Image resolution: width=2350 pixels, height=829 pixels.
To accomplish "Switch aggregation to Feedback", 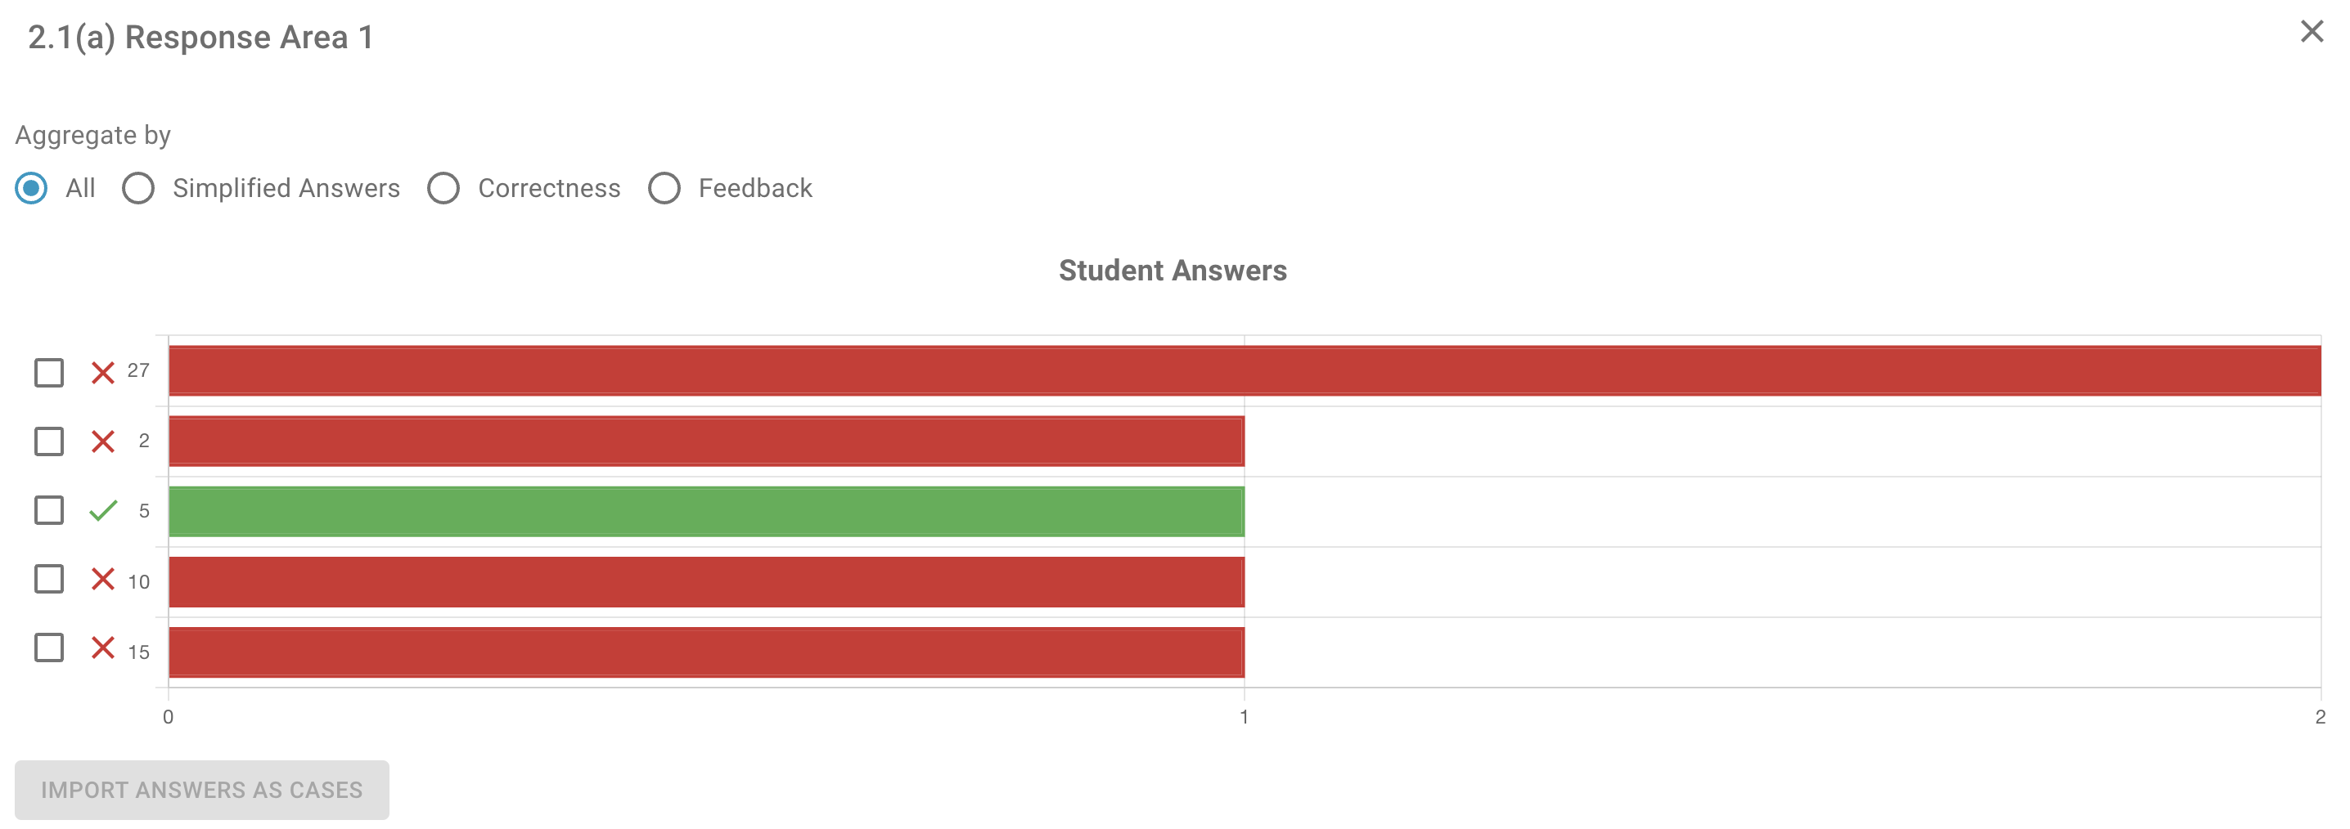I will click(x=664, y=189).
